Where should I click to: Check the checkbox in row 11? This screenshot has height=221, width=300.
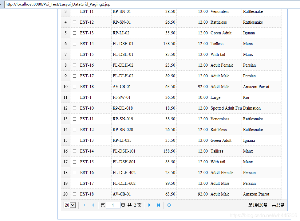point(75,97)
